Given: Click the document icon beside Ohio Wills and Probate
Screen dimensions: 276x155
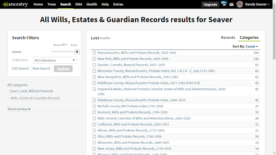Looking at the screenshot, I should tap(94, 136).
